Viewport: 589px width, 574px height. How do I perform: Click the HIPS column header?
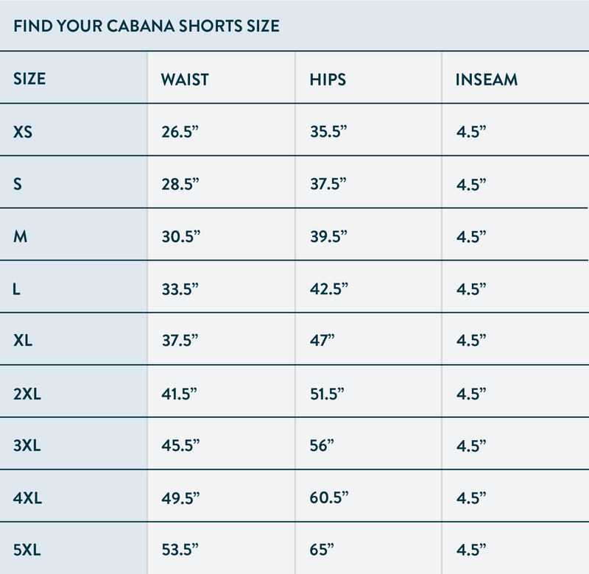pos(328,79)
